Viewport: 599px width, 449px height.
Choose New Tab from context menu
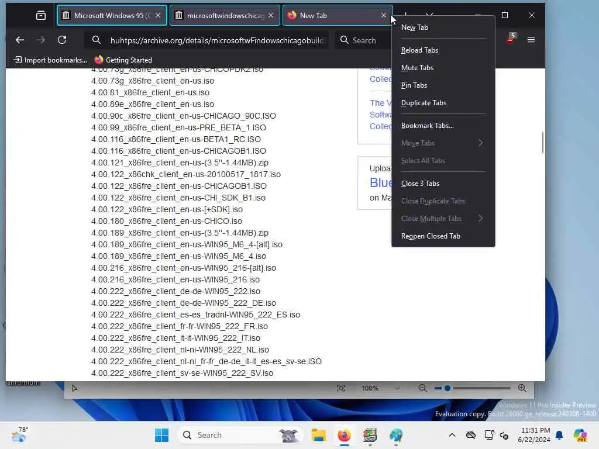point(443,27)
